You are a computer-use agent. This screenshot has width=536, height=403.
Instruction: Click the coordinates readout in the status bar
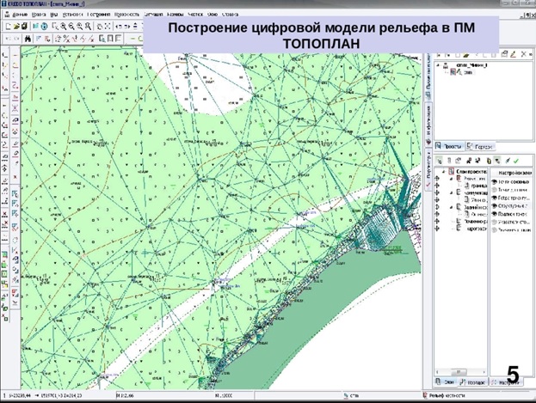click(x=44, y=395)
